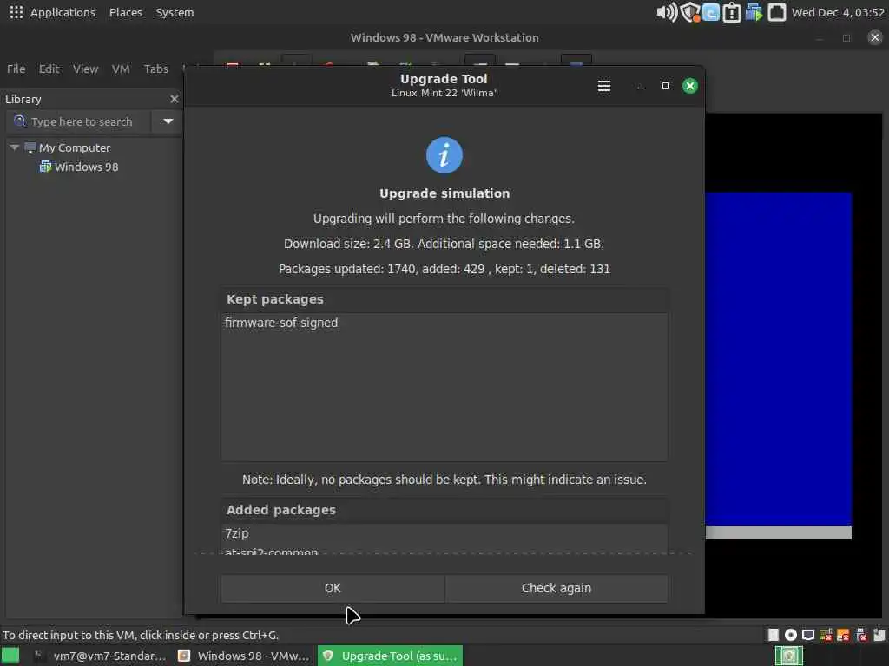Click the display device status icon

tap(808, 635)
